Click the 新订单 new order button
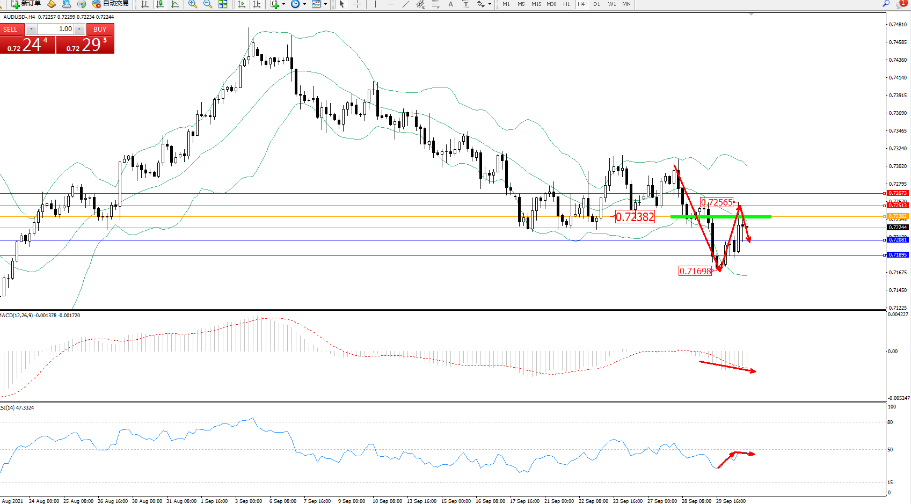 (x=26, y=4)
